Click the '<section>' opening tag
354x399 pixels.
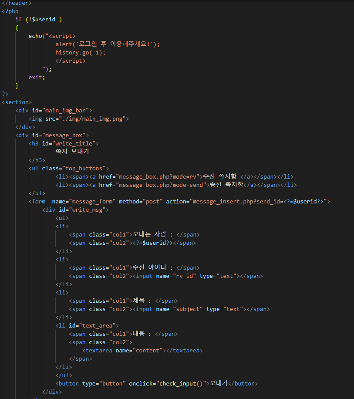click(x=17, y=102)
